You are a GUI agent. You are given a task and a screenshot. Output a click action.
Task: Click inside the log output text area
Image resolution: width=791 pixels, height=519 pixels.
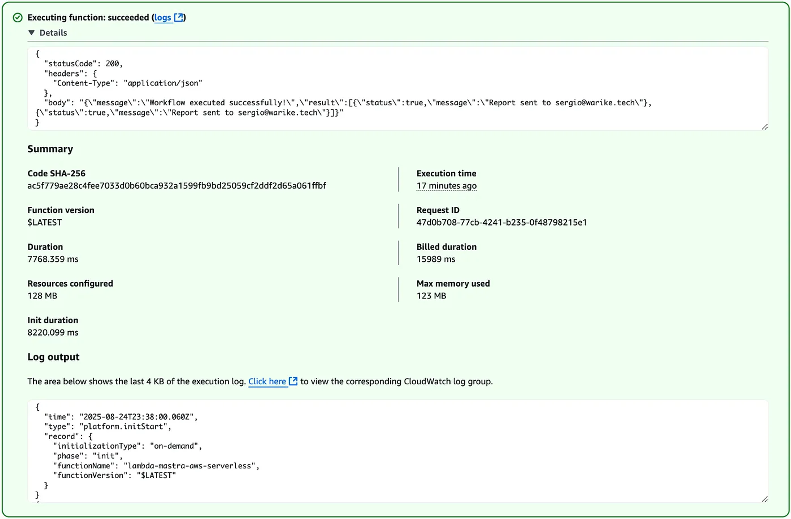pyautogui.click(x=395, y=451)
